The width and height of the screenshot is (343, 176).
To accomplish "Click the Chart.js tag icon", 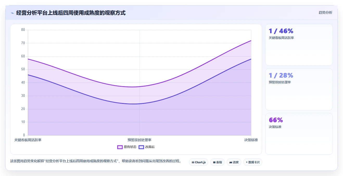I will coord(193,163).
